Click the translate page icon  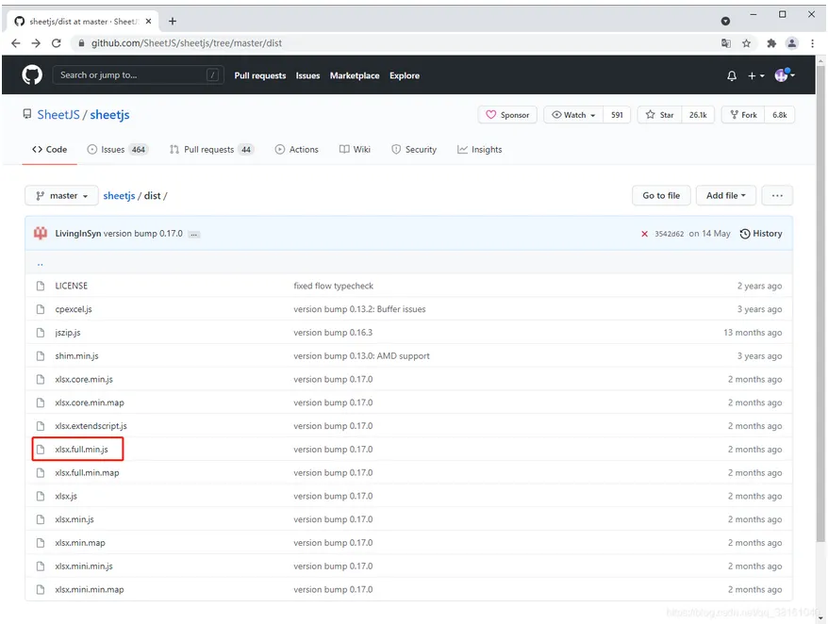point(726,43)
